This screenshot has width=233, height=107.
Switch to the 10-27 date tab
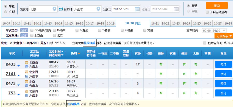point(218,23)
